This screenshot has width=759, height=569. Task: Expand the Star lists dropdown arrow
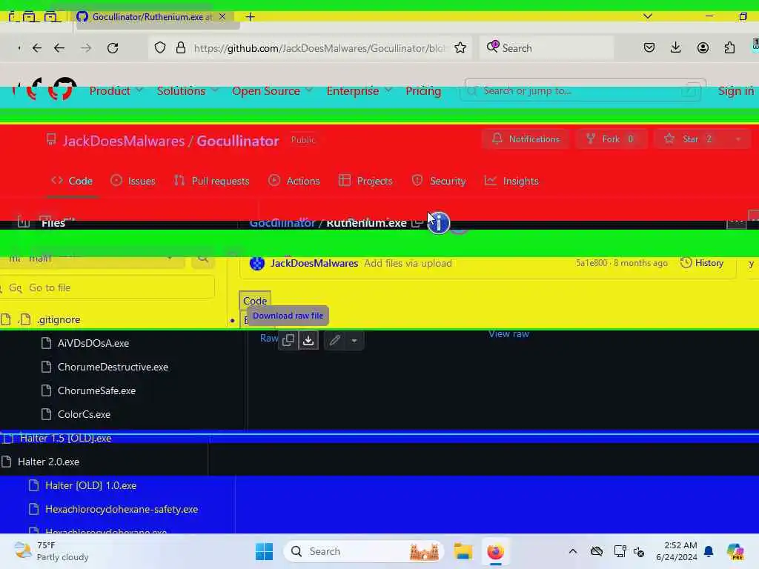738,139
